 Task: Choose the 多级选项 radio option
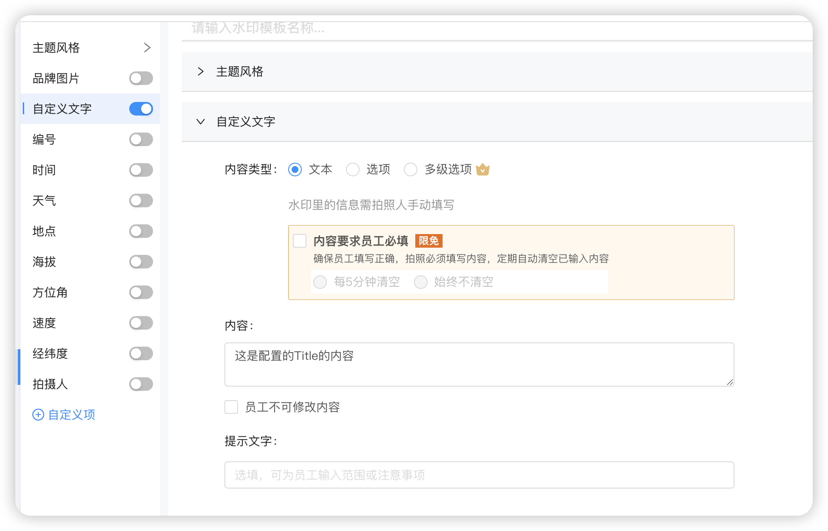click(x=411, y=169)
